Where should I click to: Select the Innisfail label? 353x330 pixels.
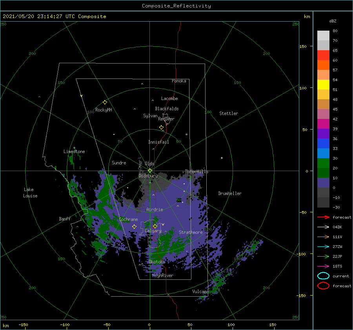[158, 142]
